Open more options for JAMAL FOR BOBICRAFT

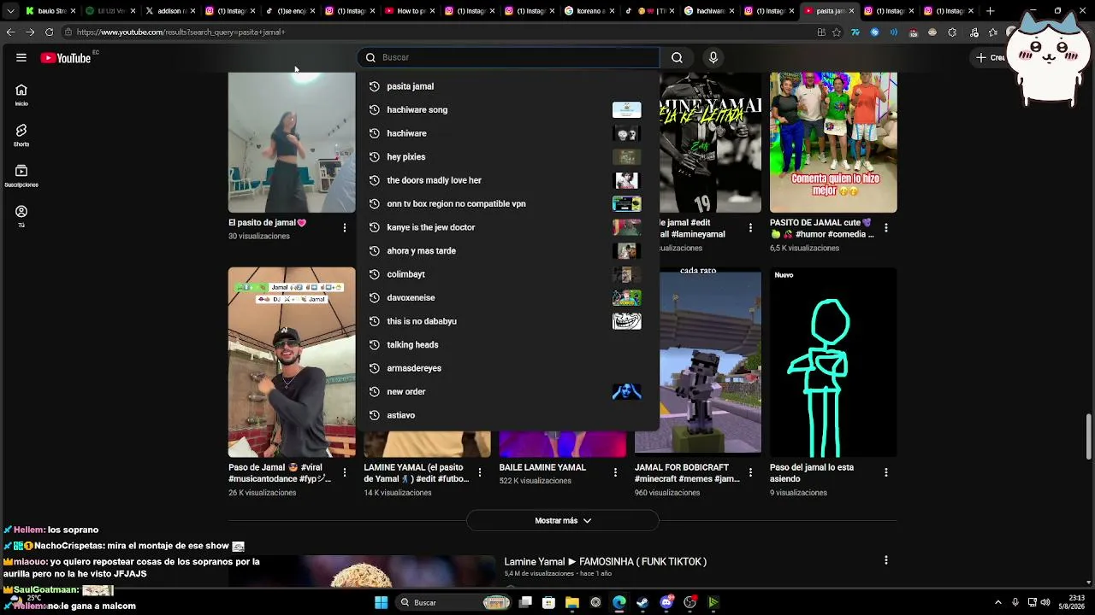(750, 472)
